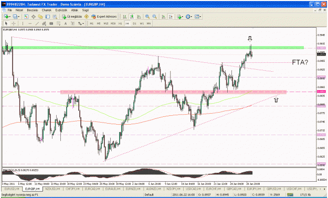Screen dimensions: 328x198
Task: Switch to the GBPUSD,H4 chart tab
Action: [273, 189]
